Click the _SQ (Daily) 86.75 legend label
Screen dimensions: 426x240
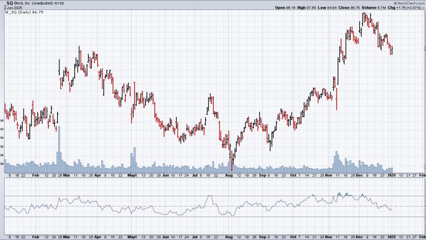[x=26, y=12]
